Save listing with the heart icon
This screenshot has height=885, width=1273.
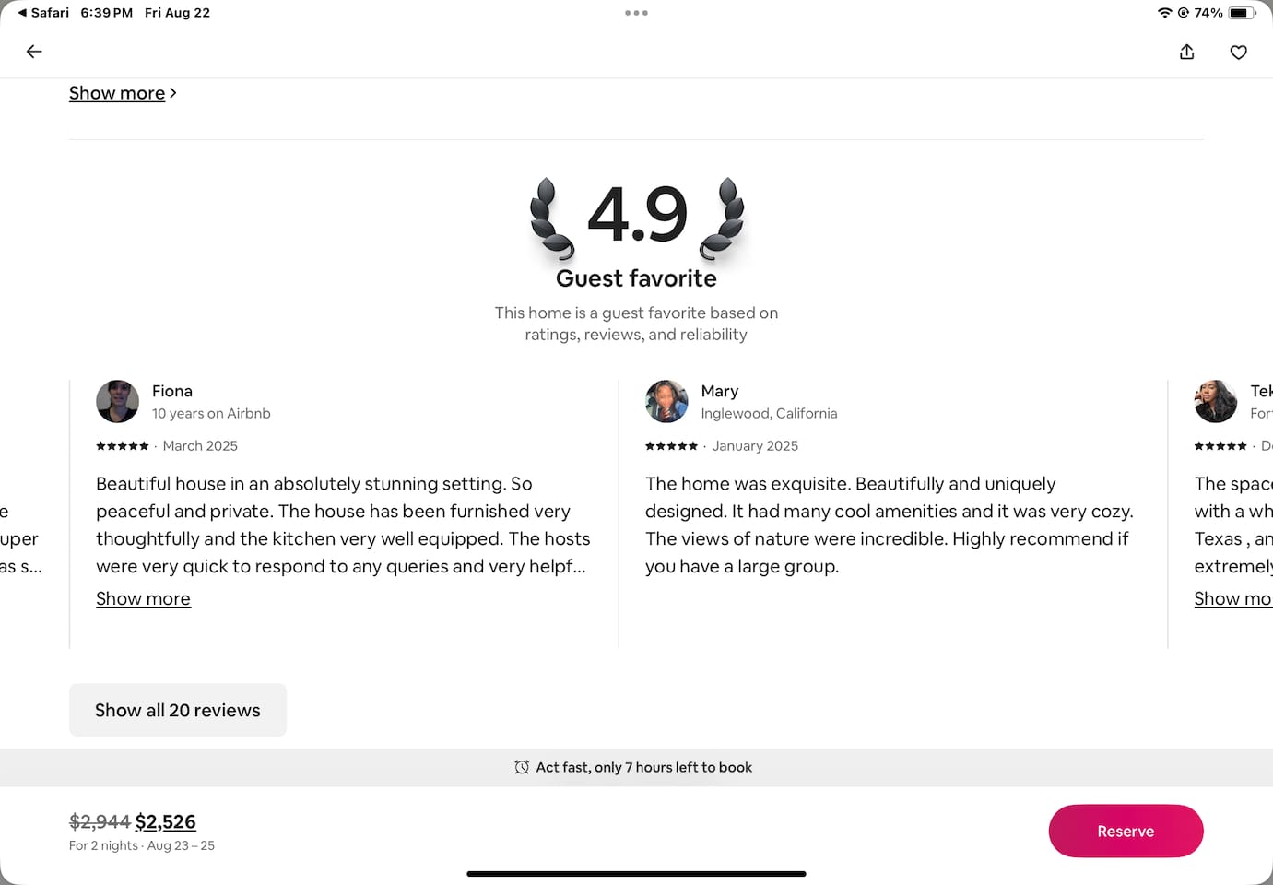(x=1238, y=52)
